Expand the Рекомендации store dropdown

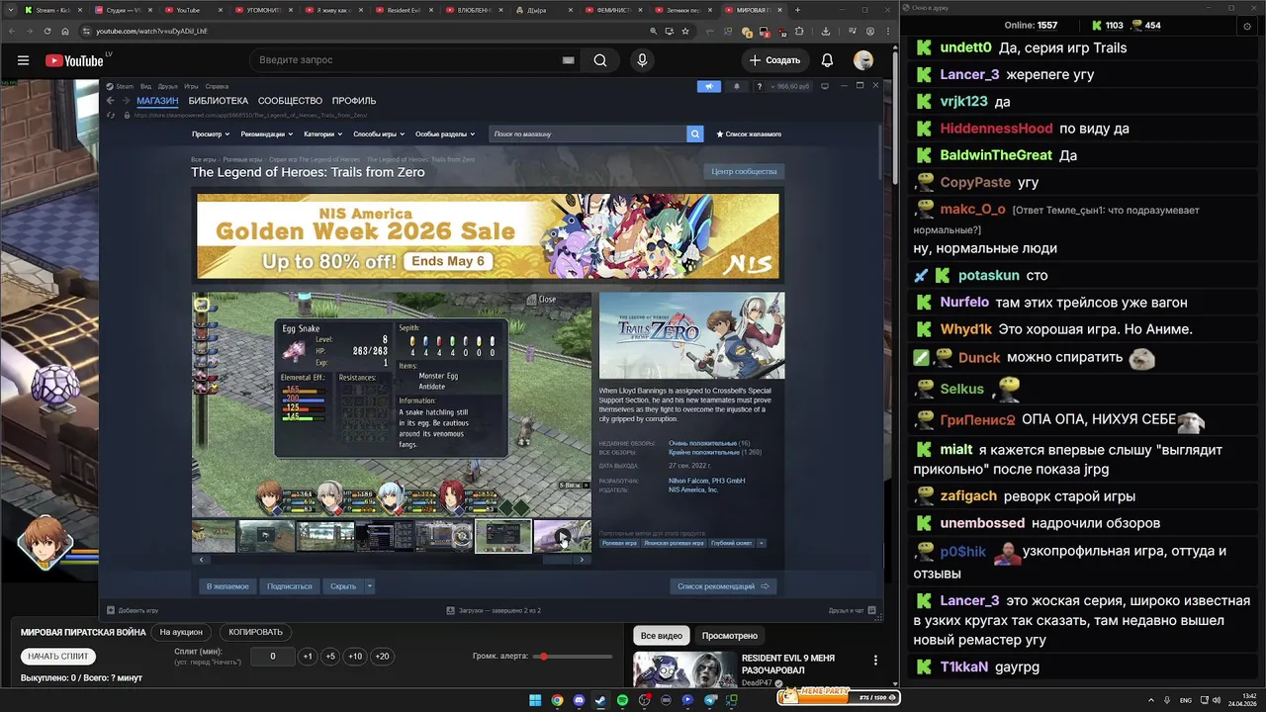pos(266,133)
